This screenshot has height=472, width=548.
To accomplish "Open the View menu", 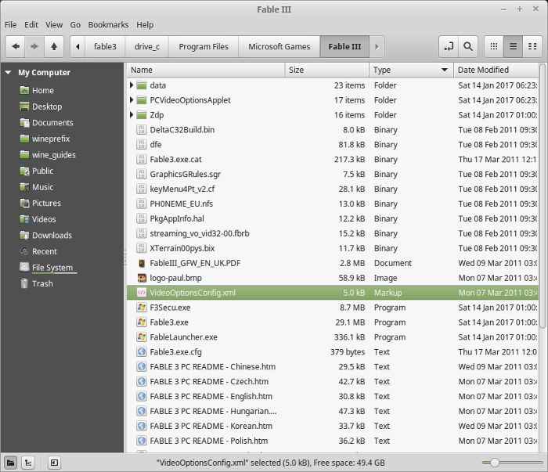I will (54, 25).
